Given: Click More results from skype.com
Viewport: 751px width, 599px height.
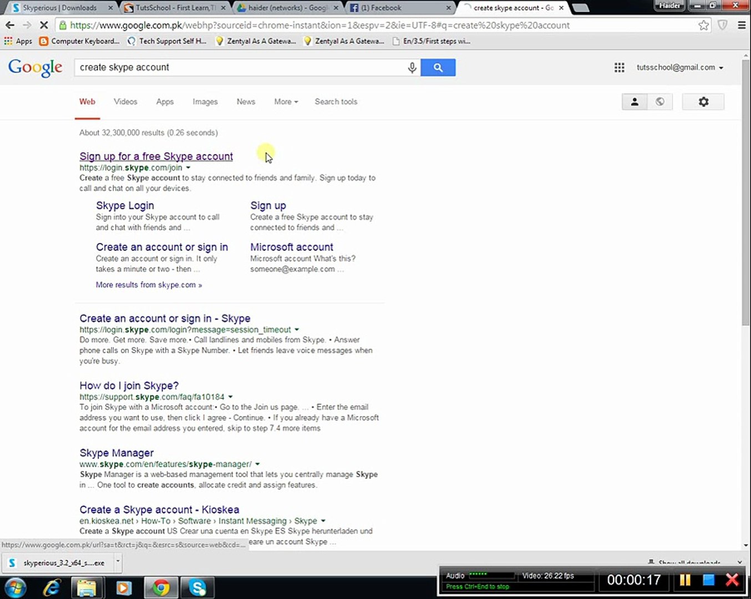Looking at the screenshot, I should (149, 285).
